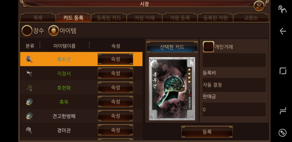Open 속성 for 지정서
This screenshot has width=292, height=142.
(115, 73)
